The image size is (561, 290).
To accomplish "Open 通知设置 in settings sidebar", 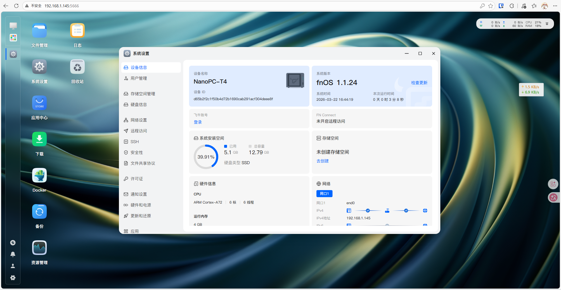I will click(151, 194).
